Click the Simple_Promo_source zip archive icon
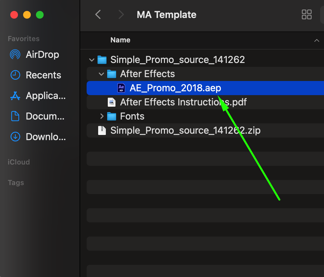The height and width of the screenshot is (277, 324). 102,130
